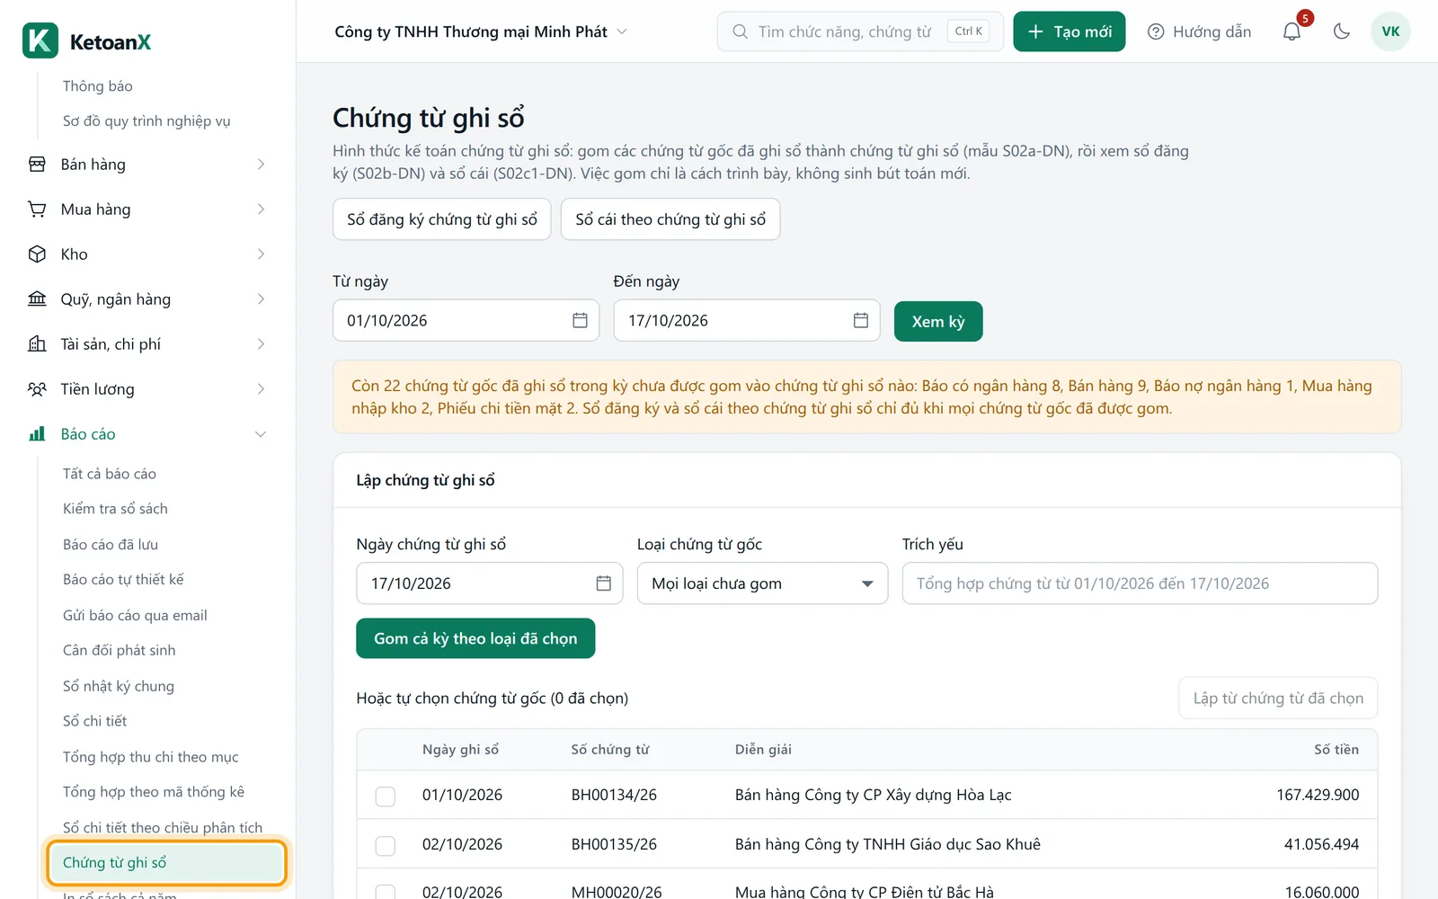Open the VK user avatar menu
The height and width of the screenshot is (899, 1438).
(x=1390, y=31)
